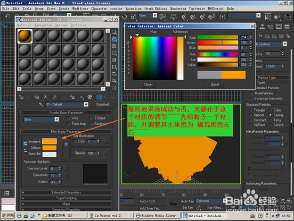Toggle the Ambient-Diffuse color lock button
The width and height of the screenshot is (294, 221).
pyautogui.click(x=25, y=143)
